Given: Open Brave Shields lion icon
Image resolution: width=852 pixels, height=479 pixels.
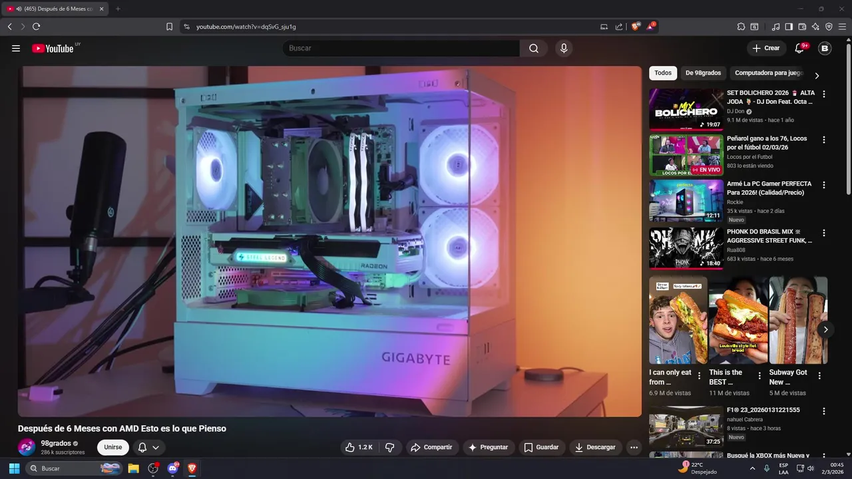Looking at the screenshot, I should tap(636, 27).
